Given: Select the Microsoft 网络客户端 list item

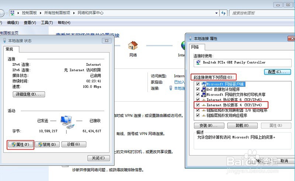Looking at the screenshot, I should pyautogui.click(x=225, y=84).
